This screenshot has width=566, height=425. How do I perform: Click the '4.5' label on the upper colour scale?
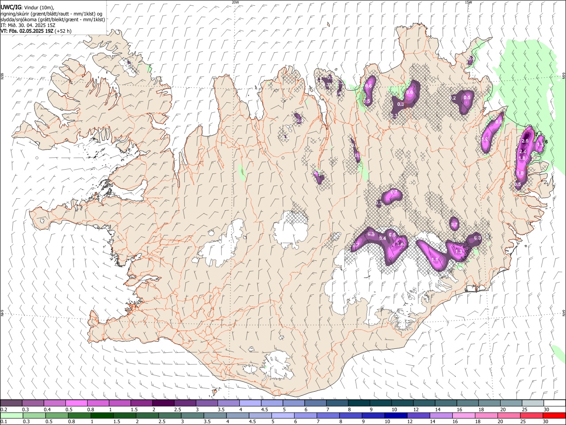point(264,409)
